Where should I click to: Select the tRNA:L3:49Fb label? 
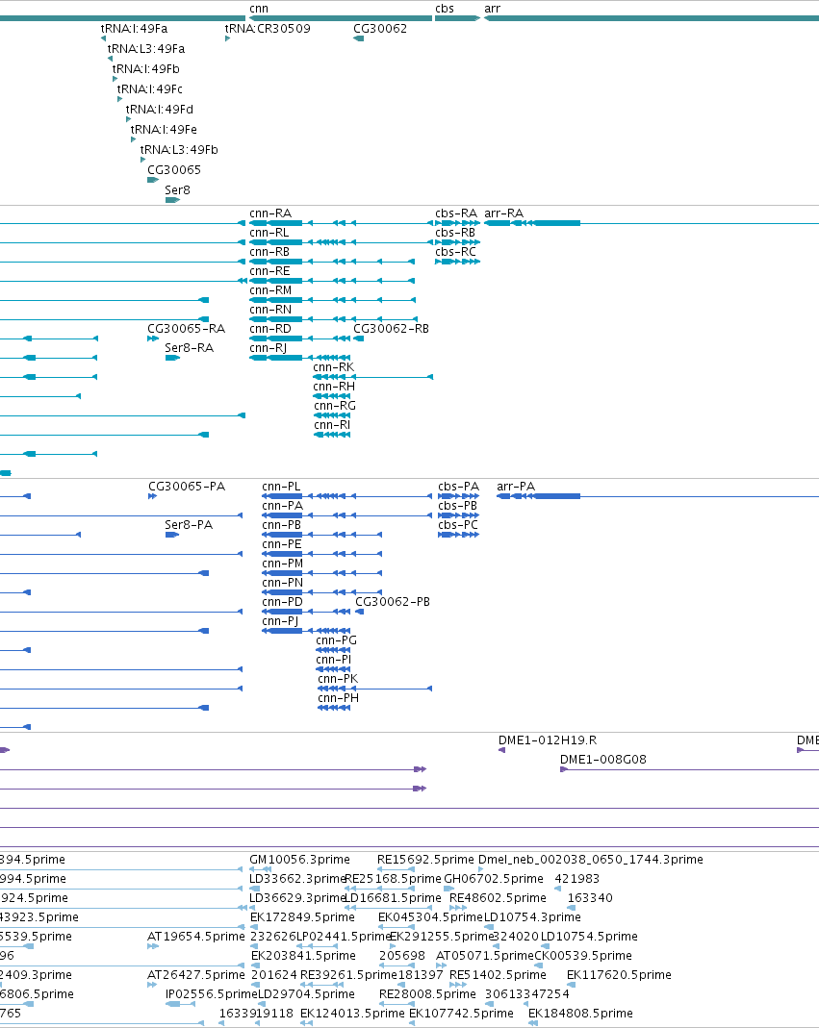[x=179, y=150]
